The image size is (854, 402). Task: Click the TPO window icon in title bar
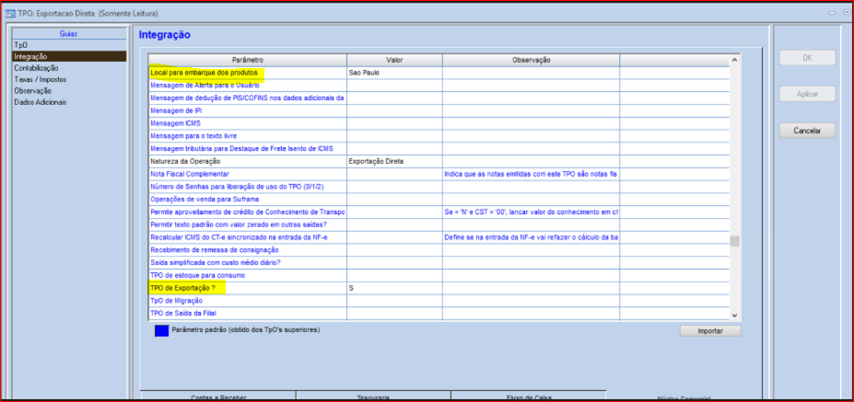(10, 15)
